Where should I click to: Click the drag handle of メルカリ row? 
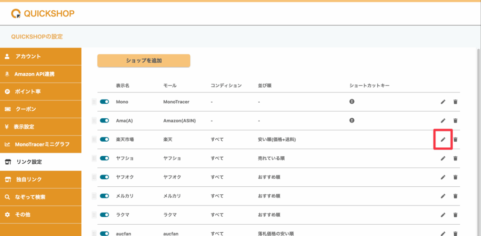94,196
